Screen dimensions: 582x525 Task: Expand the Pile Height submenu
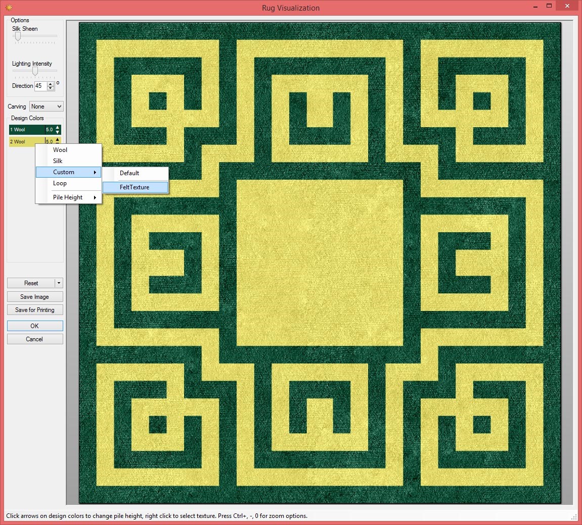[x=69, y=197]
